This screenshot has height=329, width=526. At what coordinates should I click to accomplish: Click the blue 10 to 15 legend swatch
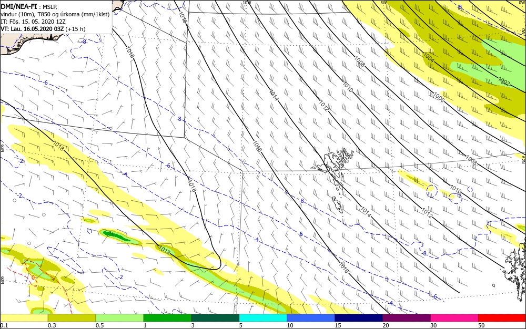tap(311, 318)
